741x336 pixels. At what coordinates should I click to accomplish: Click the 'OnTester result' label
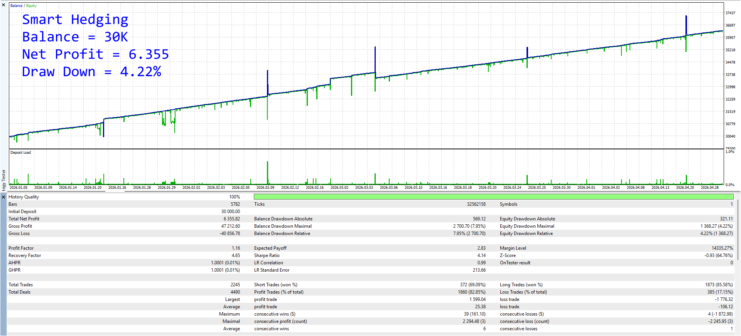tap(515, 263)
